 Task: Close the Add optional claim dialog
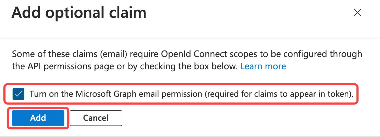[357, 13]
